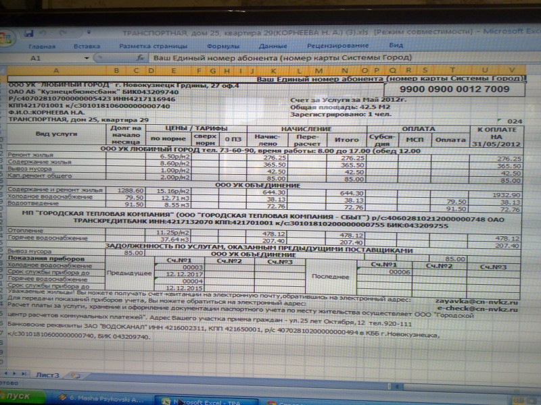Switch to the Вид tab
This screenshot has width=541, height=405.
(x=396, y=45)
